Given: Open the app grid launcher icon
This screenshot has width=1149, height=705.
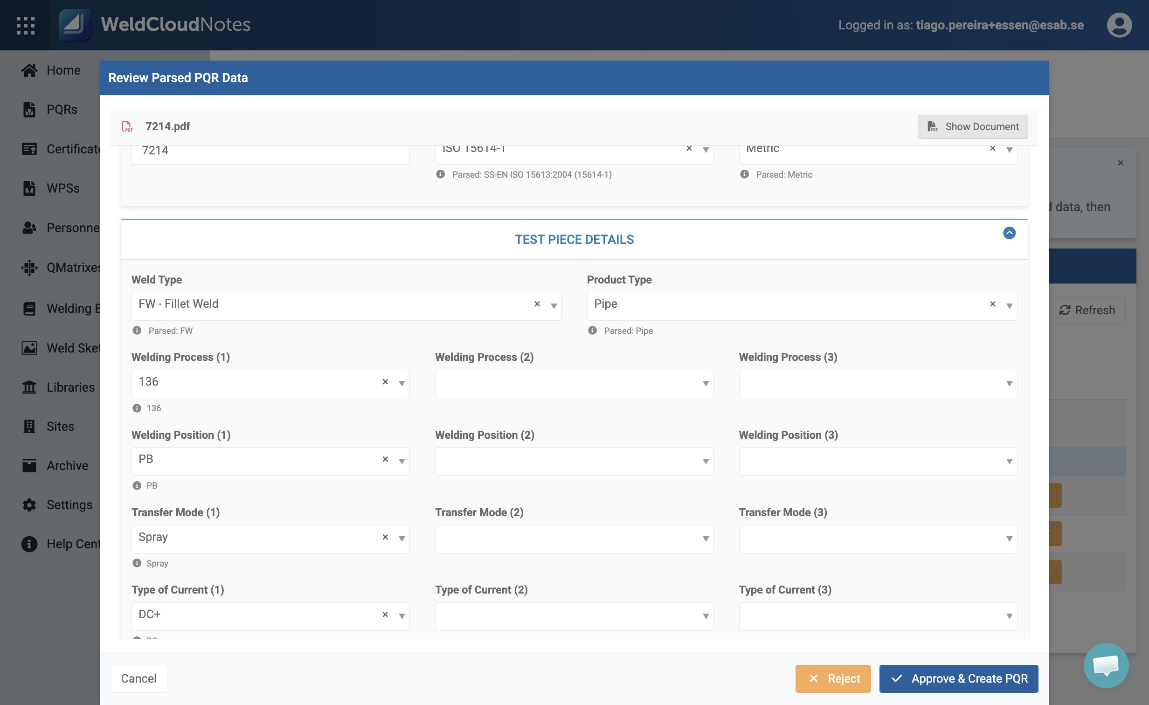Looking at the screenshot, I should 26,25.
